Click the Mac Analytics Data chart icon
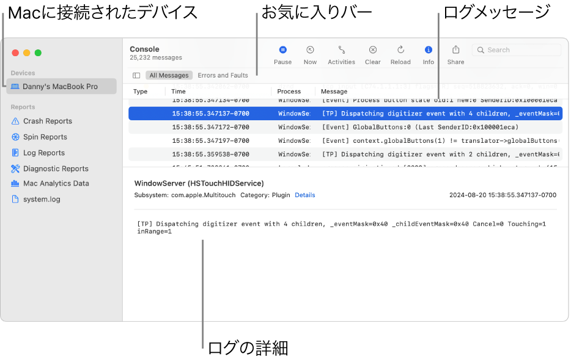Viewport: 571px width, 362px height. tap(15, 184)
